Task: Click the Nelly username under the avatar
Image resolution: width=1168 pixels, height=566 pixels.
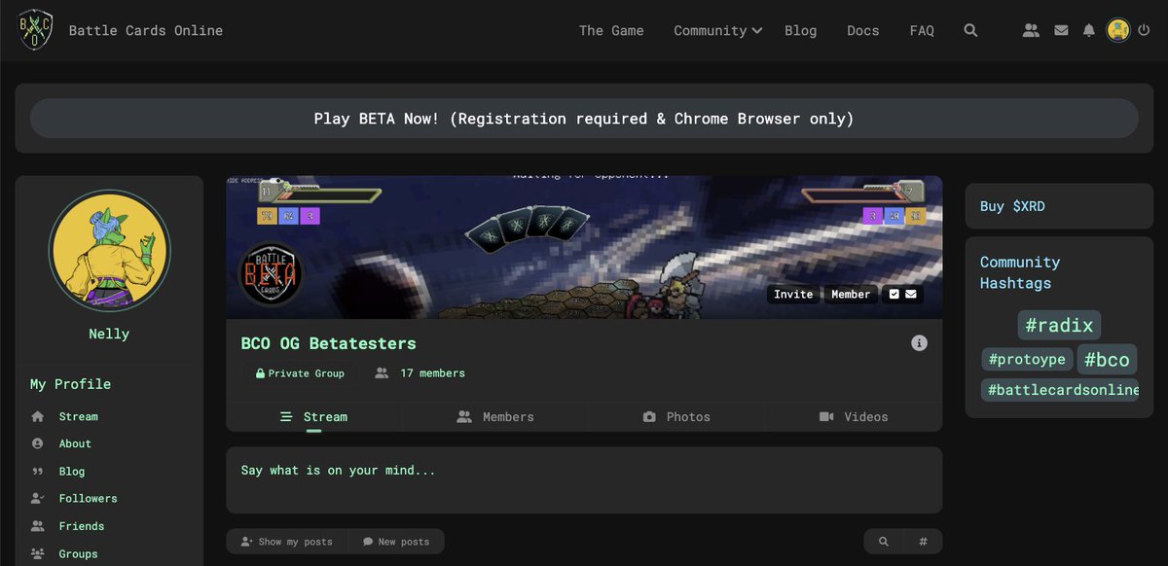Action: [x=109, y=334]
